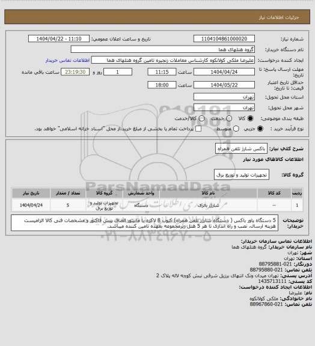This screenshot has height=346, width=315.
Task: Click the creator phone 88967860-021
Action: (x=266, y=304)
